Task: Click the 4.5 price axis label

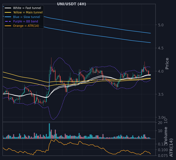Action: pos(161,48)
